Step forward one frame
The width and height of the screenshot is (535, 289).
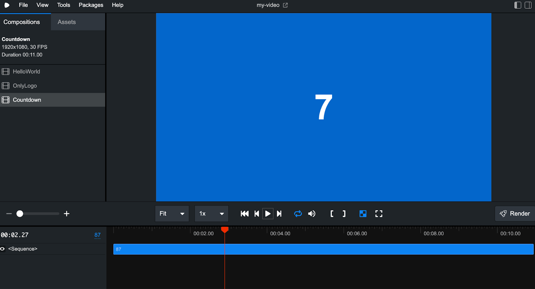pos(279,214)
